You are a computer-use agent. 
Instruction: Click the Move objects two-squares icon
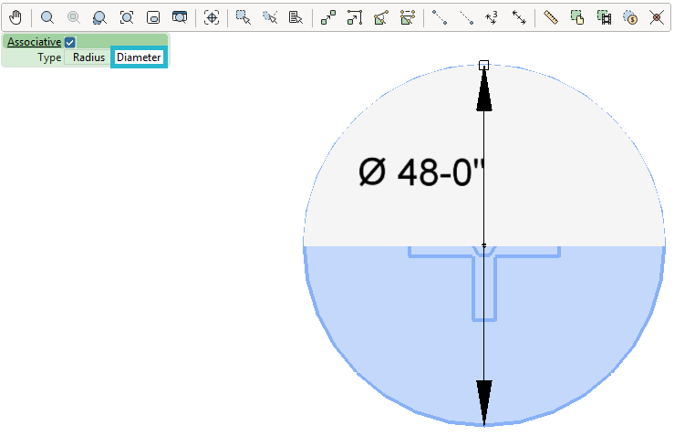point(328,17)
